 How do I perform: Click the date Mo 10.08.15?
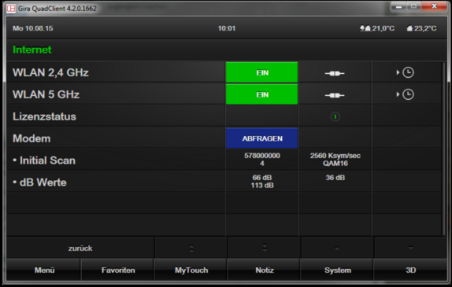[33, 28]
